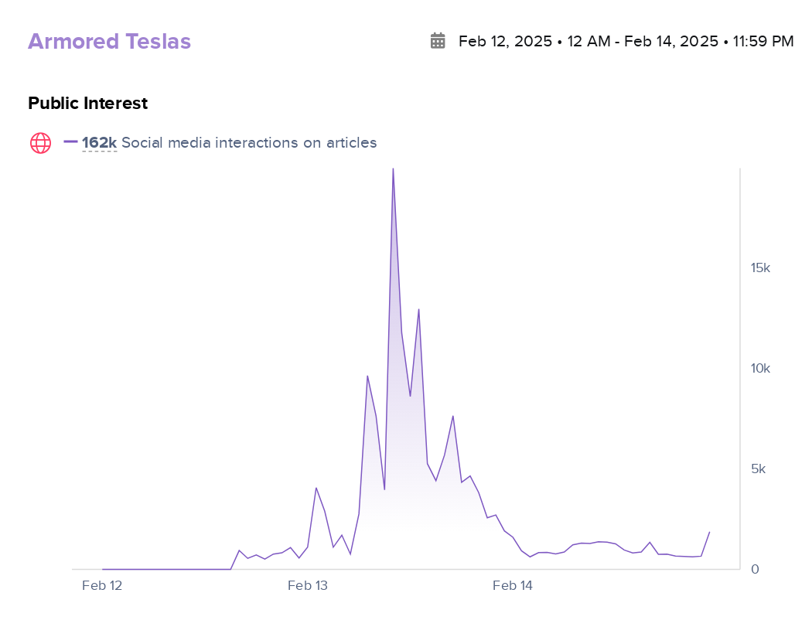Click the purple legend line swatch
The height and width of the screenshot is (644, 812).
(x=70, y=142)
